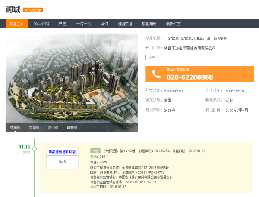
Task: Show the 配套图 image category
Action: 72,128
